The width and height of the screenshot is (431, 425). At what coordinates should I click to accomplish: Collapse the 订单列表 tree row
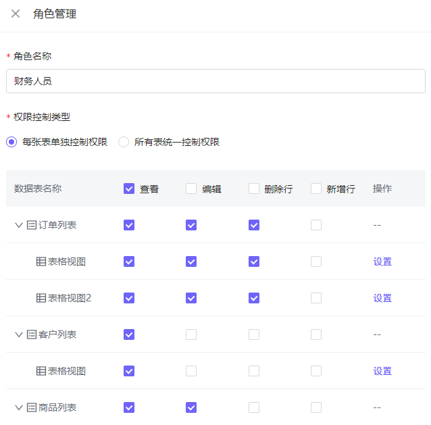pyautogui.click(x=19, y=225)
